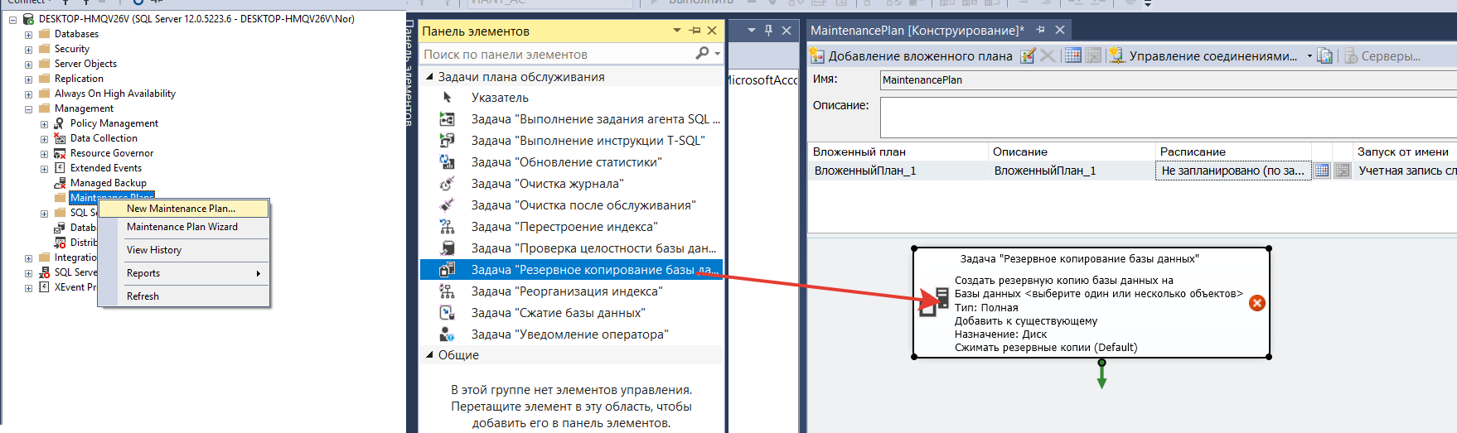
Task: Select the Rebuild Index task icon
Action: tap(447, 226)
